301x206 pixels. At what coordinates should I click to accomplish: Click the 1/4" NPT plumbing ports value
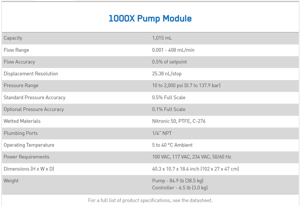(x=162, y=133)
